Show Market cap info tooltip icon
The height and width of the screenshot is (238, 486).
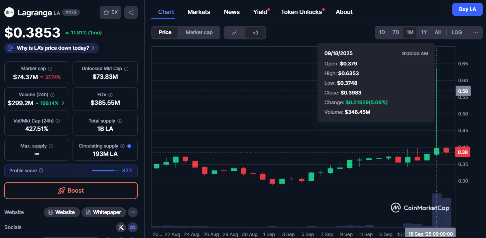coord(50,69)
